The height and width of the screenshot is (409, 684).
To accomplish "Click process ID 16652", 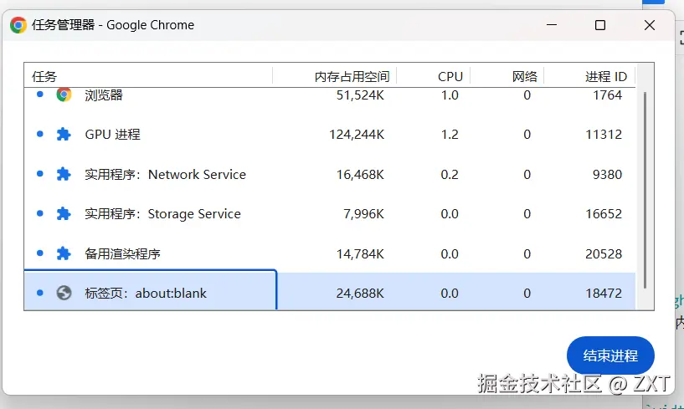I will tap(604, 214).
